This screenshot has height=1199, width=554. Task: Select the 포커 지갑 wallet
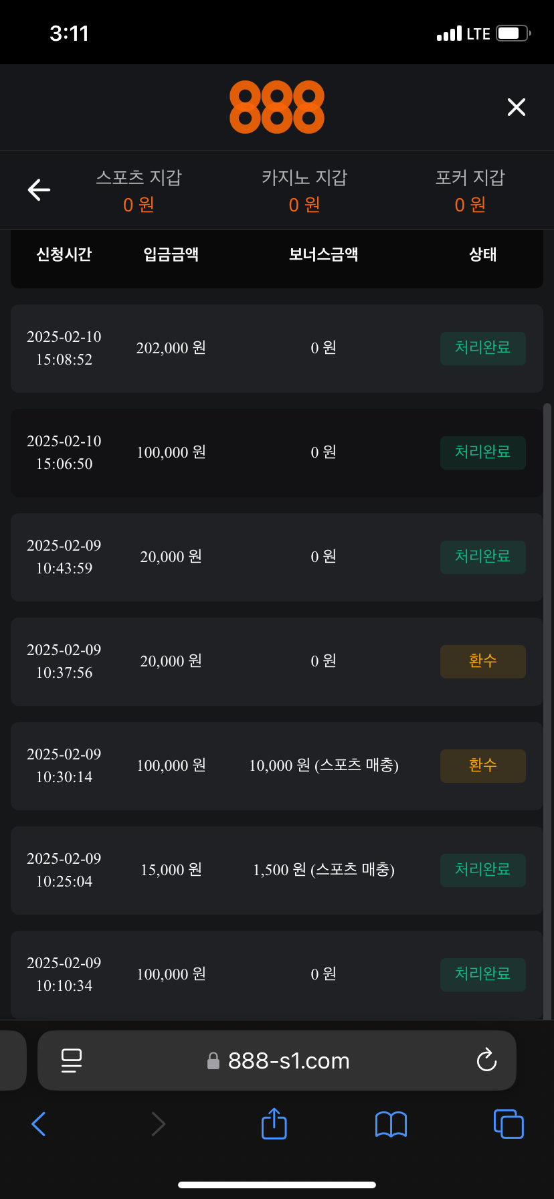coord(470,191)
